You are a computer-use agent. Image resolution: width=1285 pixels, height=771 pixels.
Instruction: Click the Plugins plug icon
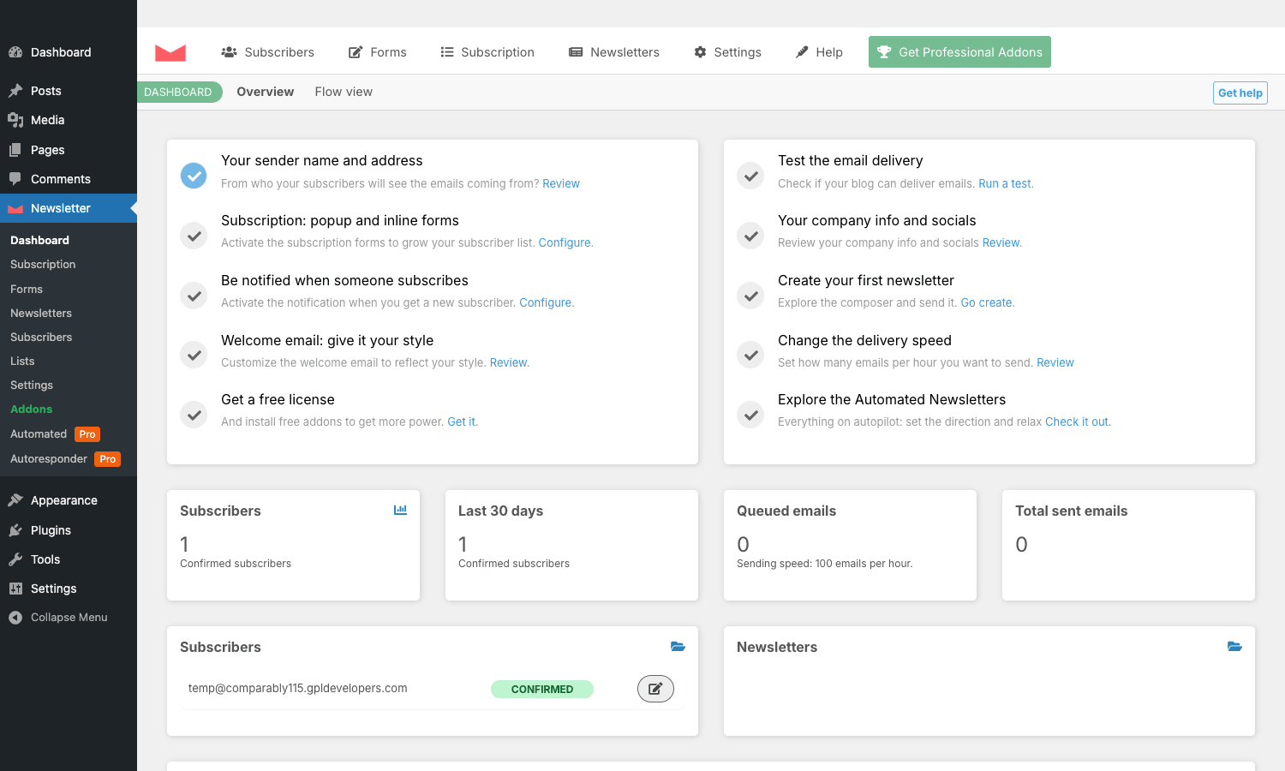15,530
